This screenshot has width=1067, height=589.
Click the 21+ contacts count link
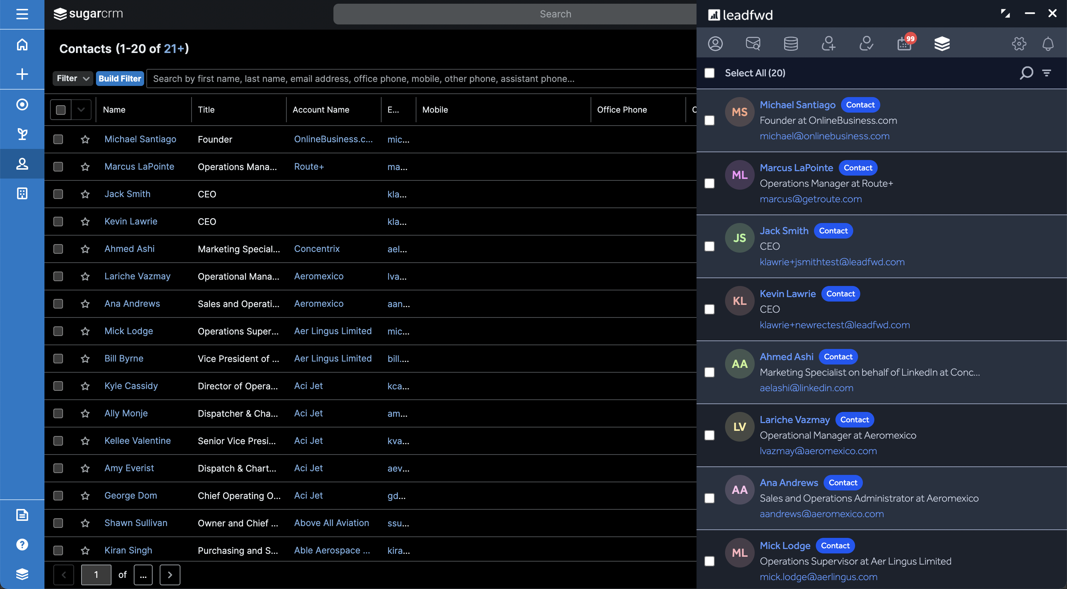pyautogui.click(x=174, y=49)
